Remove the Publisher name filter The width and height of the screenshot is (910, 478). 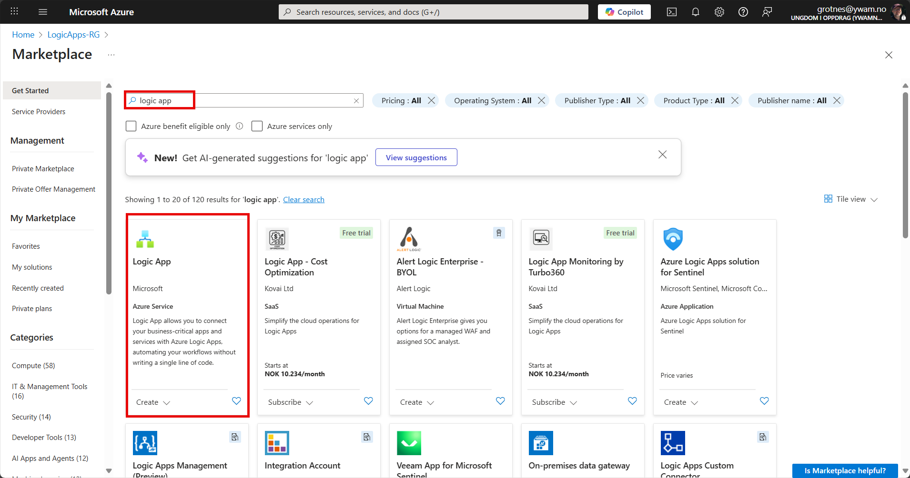point(837,100)
